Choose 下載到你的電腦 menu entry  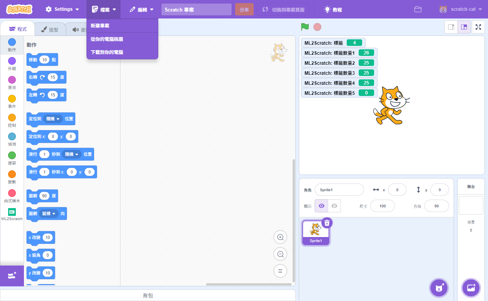(122, 52)
